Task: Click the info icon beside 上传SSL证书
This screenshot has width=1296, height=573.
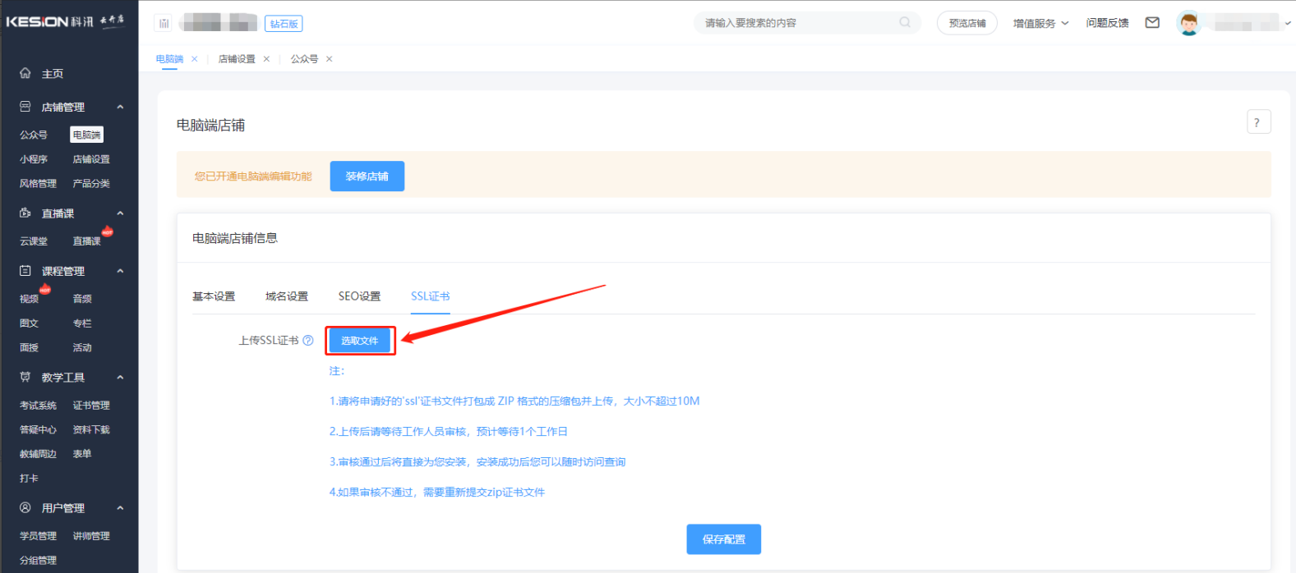Action: click(x=308, y=341)
